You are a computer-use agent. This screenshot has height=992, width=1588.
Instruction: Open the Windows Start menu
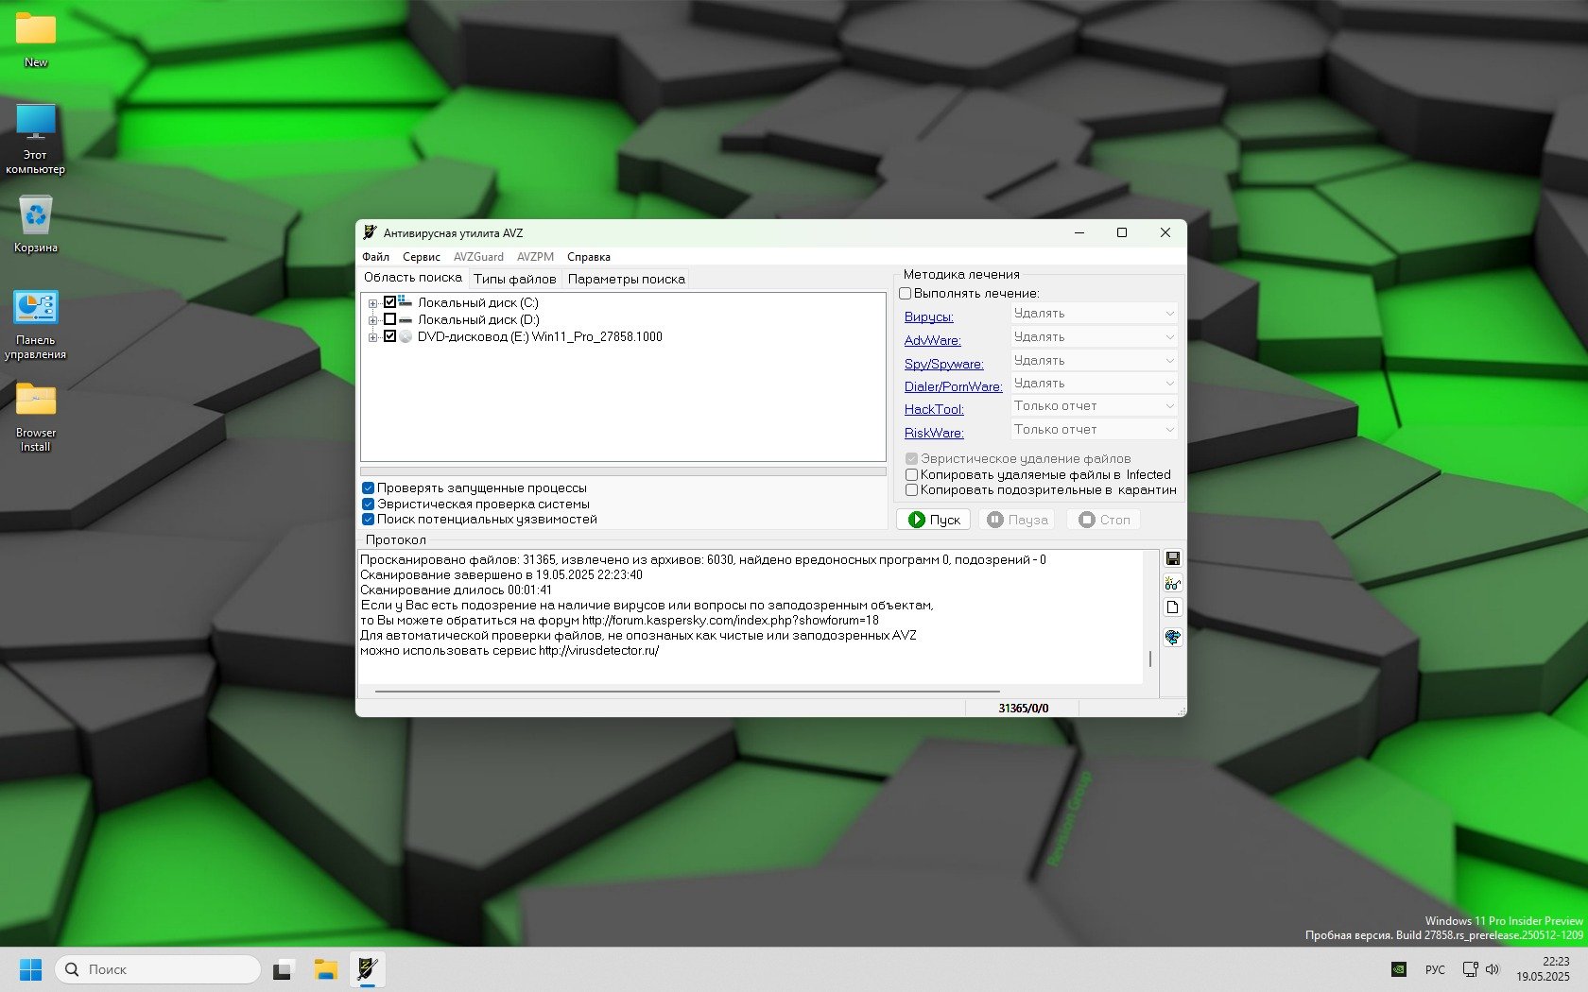click(x=30, y=969)
